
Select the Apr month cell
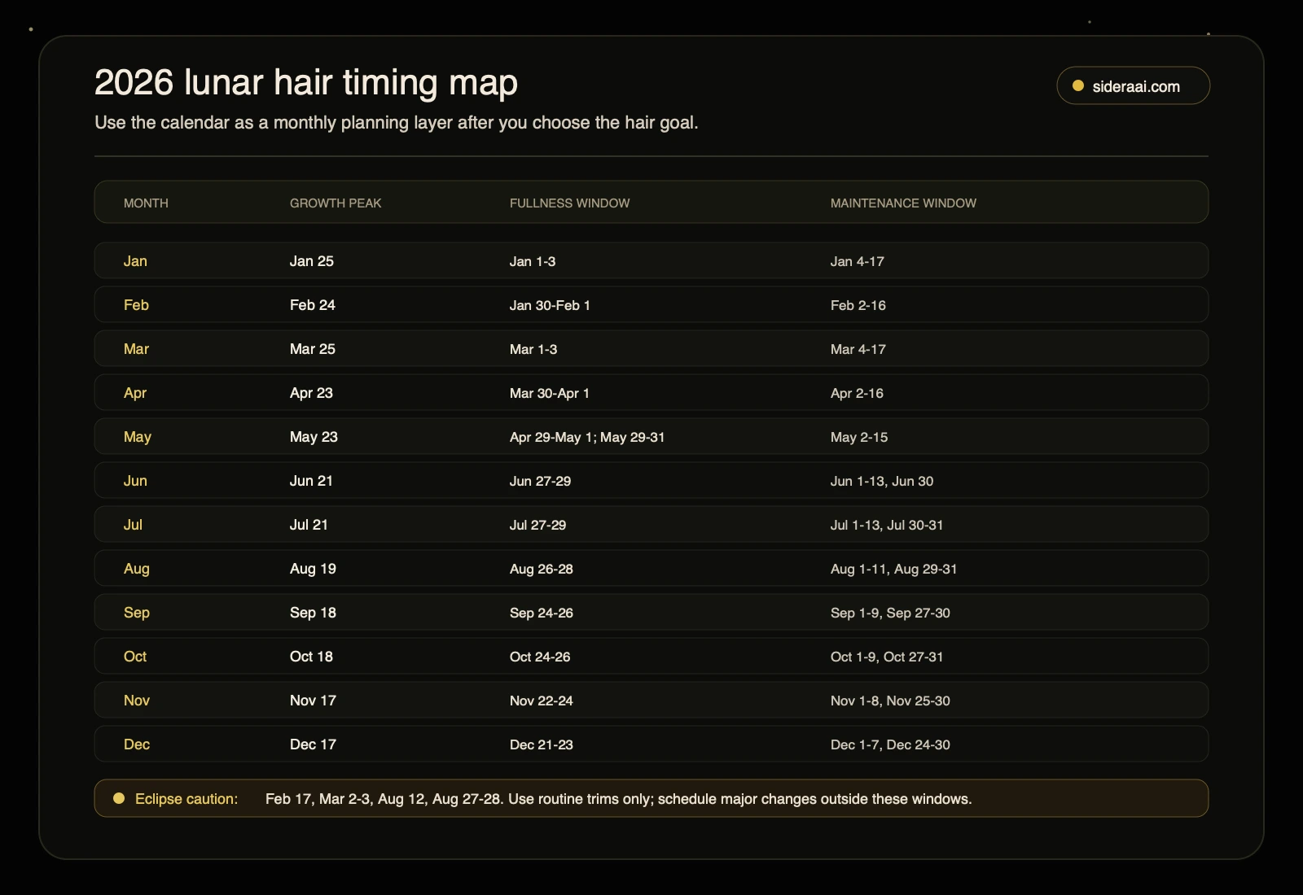[x=135, y=393]
